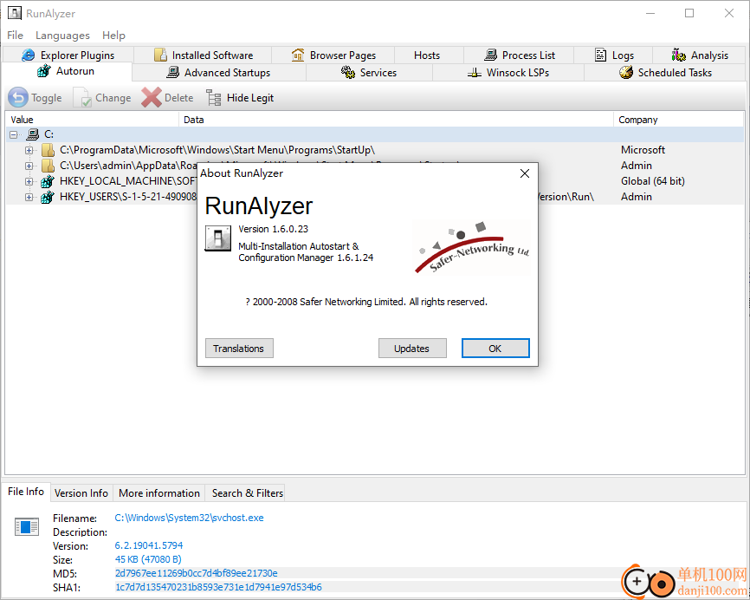The width and height of the screenshot is (750, 600).
Task: Expand the Users\admin\AppData folder node
Action: pyautogui.click(x=29, y=166)
